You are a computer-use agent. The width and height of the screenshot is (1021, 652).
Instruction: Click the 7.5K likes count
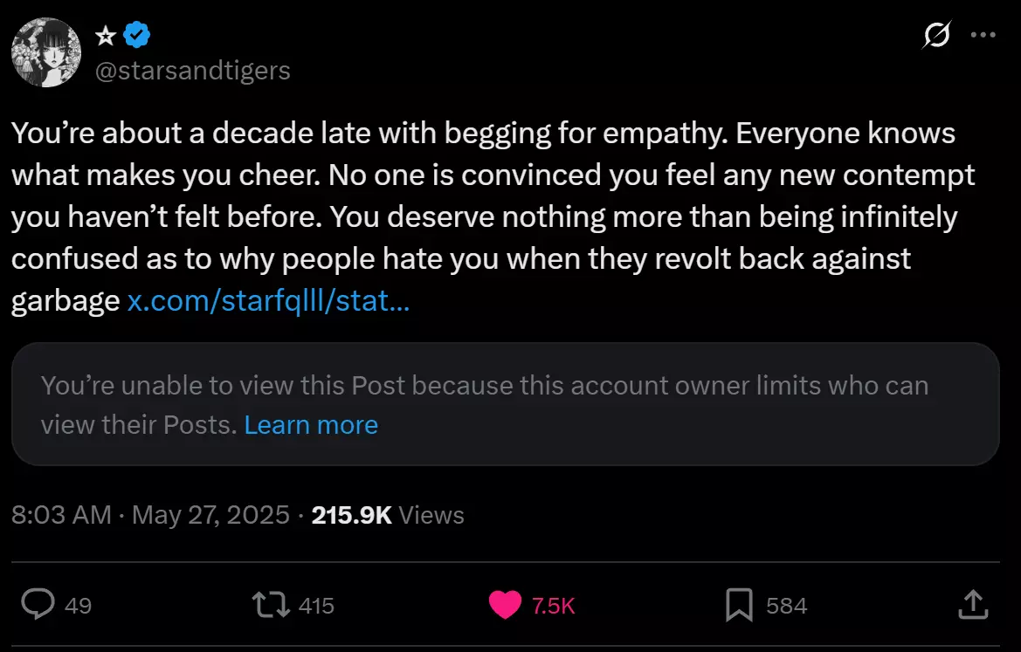[553, 605]
